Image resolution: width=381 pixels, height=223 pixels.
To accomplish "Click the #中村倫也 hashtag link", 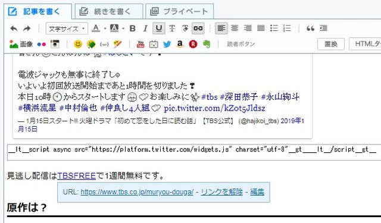I will 78,108.
